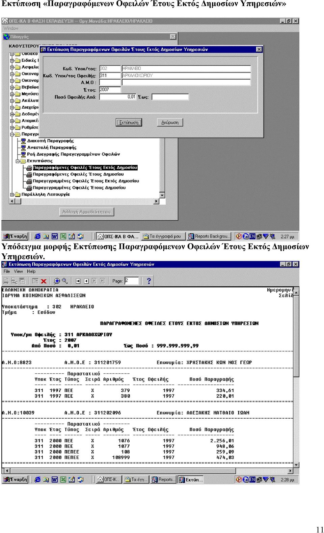Select Παραγεγραμμένες Οφειλές Έτους Δημοσίου report
The image size is (324, 533).
click(79, 188)
